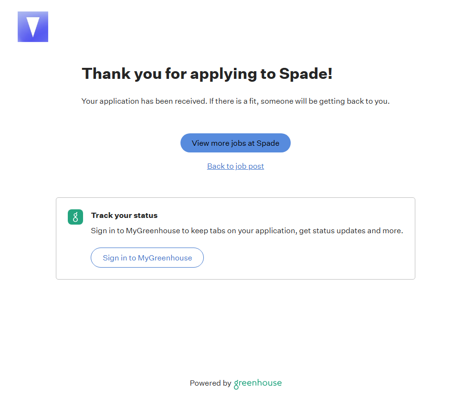Click the Sign in to phrase starting the description
This screenshot has width=464, height=400.
[x=107, y=231]
